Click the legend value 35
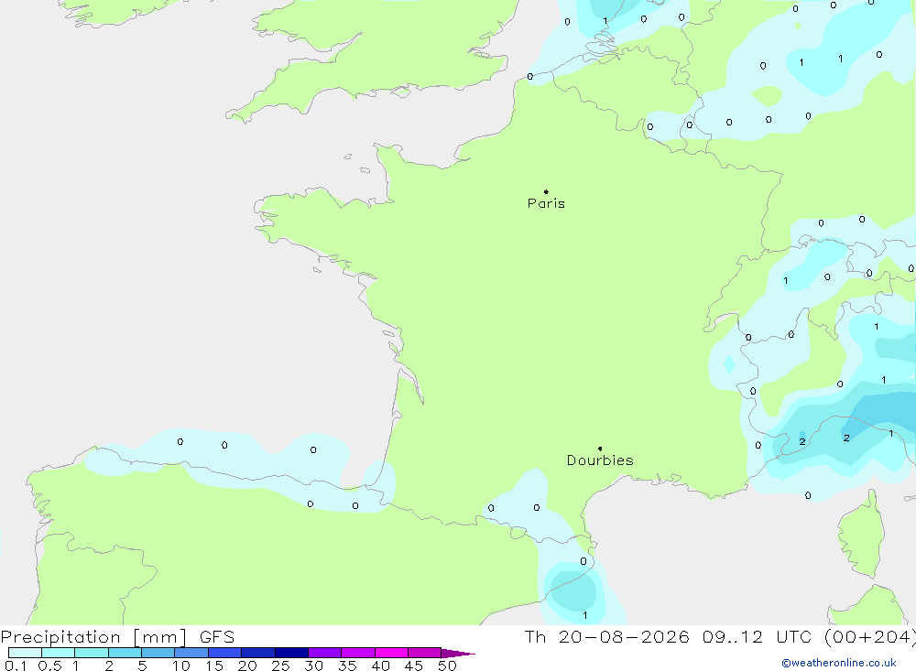This screenshot has height=671, width=916. (x=347, y=666)
